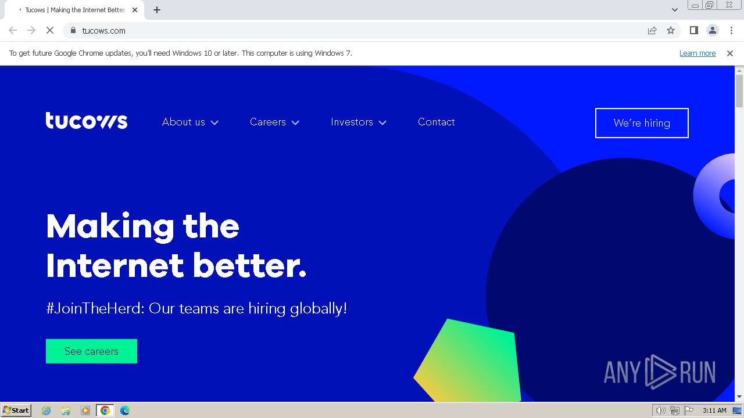Open the Careers menu item
This screenshot has height=418, width=744.
coord(268,122)
